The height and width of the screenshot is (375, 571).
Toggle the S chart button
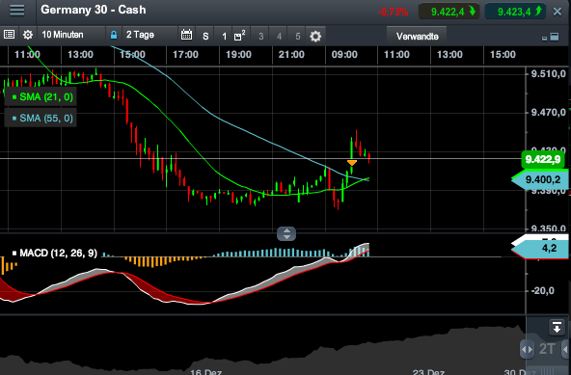pos(205,36)
